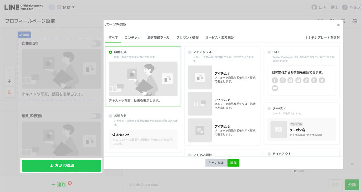This screenshot has width=361, height=192.
Task: Click the Twitter icon in SNS preview
Action: click(x=322, y=80)
